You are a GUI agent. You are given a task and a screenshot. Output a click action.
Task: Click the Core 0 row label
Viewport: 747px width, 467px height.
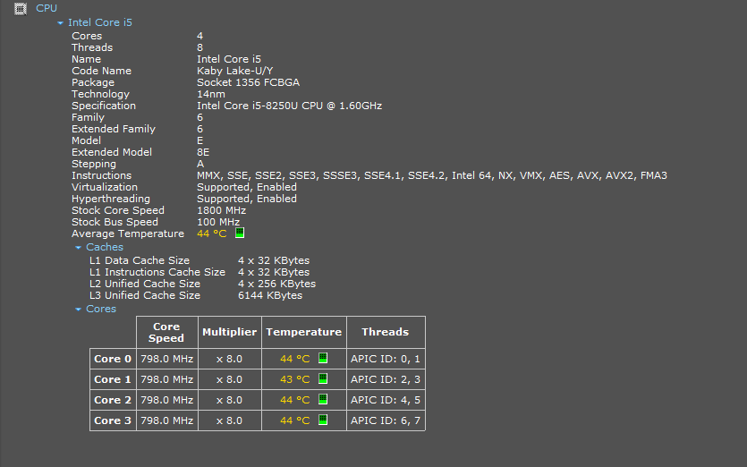point(113,359)
